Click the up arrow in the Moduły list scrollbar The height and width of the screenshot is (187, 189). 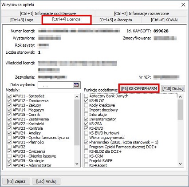77,97
